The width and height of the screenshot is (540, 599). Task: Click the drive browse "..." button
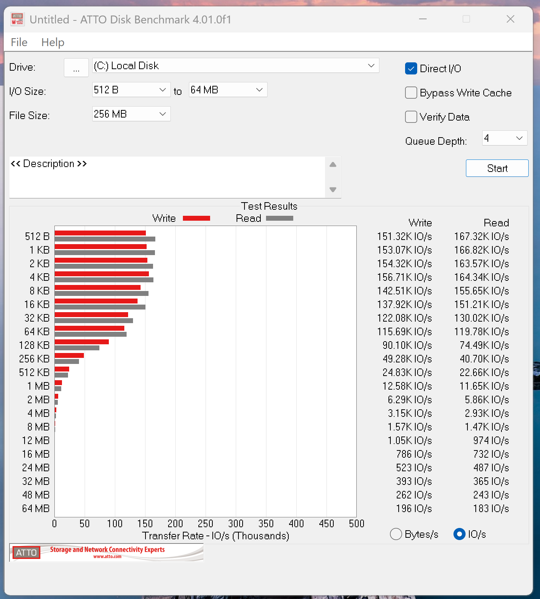pos(76,67)
